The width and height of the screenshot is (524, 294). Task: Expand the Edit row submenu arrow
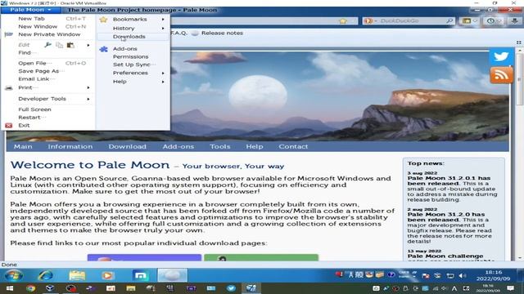coord(88,45)
